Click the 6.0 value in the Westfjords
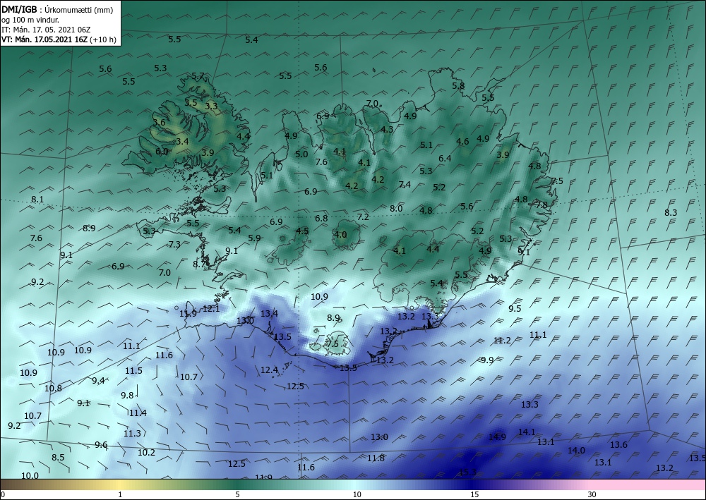Image resolution: width=706 pixels, height=500 pixels. (162, 152)
